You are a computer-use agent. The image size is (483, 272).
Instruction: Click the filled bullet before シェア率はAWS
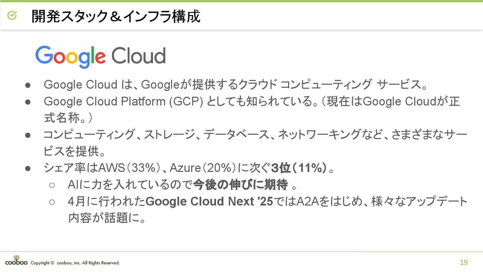point(28,169)
